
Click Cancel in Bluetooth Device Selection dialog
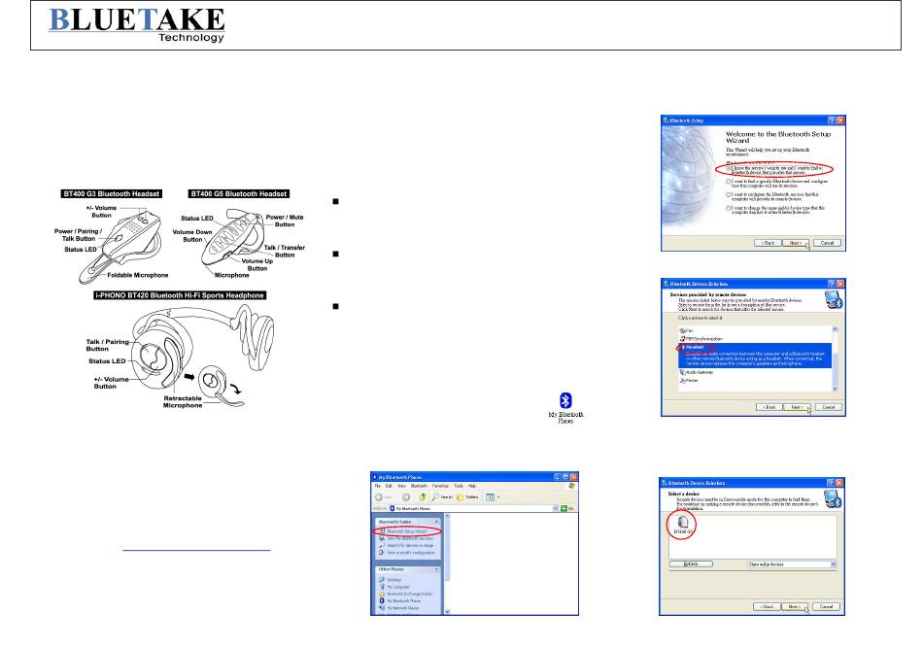coord(827,606)
